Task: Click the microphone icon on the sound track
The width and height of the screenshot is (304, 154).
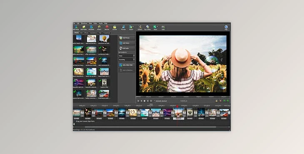Action: pyautogui.click(x=74, y=124)
